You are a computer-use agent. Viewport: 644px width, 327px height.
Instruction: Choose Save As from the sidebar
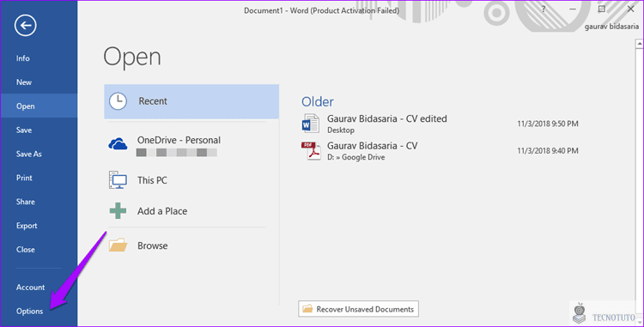click(39, 154)
